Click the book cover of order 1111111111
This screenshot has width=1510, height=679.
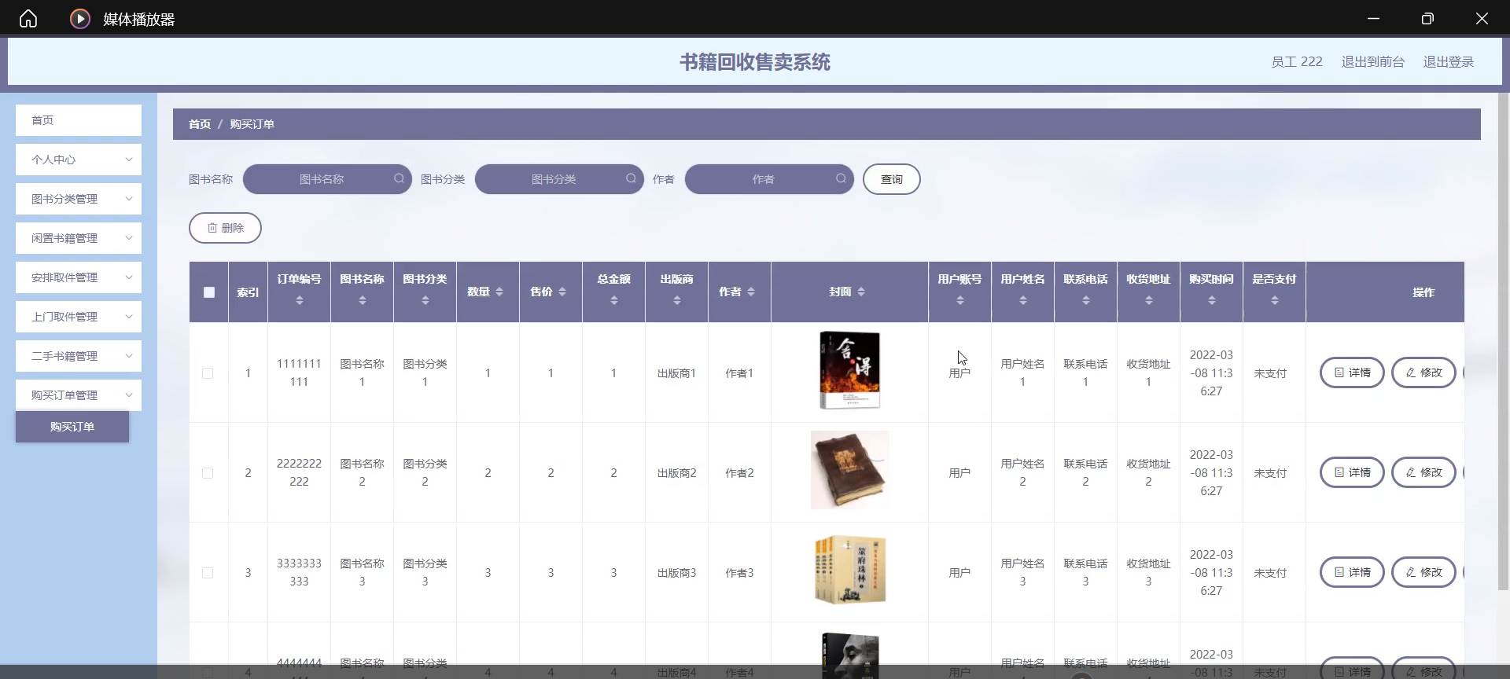coord(849,370)
